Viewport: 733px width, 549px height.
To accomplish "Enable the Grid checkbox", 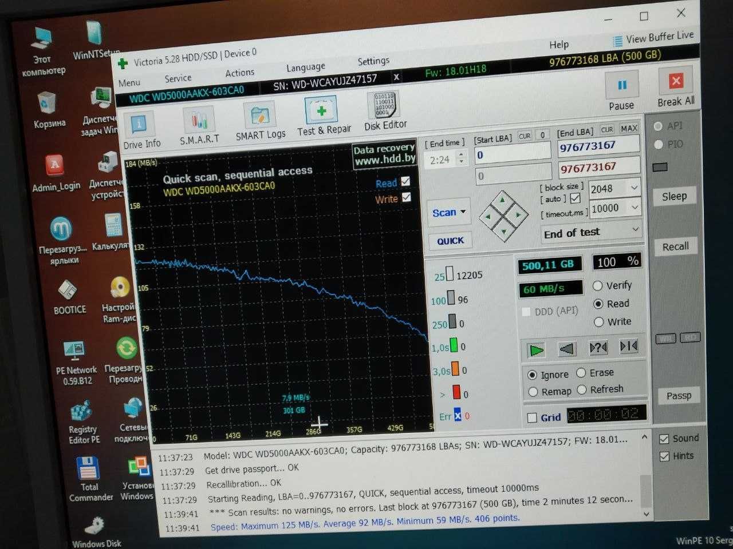I will pos(531,418).
